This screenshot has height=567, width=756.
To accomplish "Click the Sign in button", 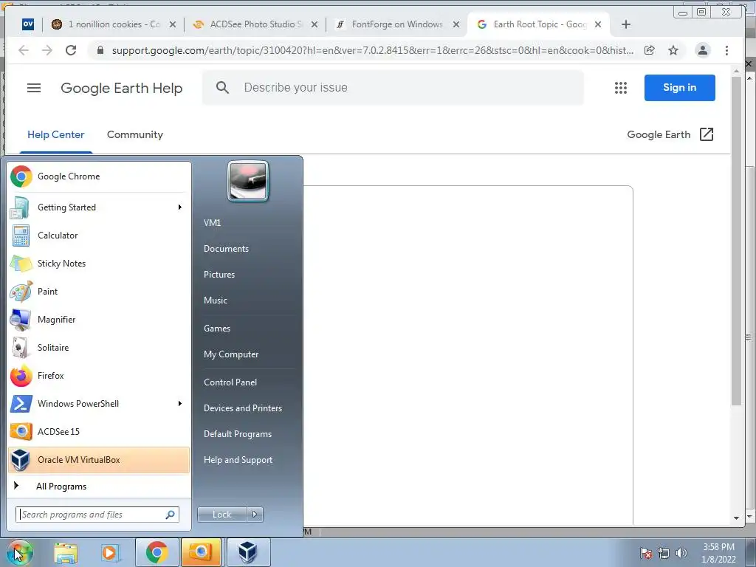I will (x=679, y=88).
